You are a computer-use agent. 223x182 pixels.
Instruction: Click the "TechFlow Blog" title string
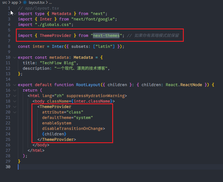click(59, 63)
